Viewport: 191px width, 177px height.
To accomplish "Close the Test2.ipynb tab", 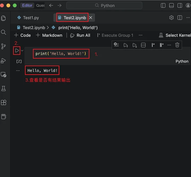I will pyautogui.click(x=91, y=18).
